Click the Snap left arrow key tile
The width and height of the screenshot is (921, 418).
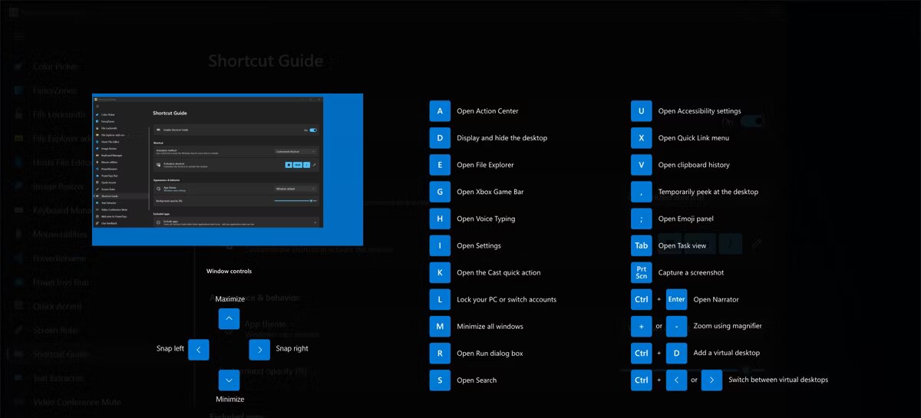199,349
